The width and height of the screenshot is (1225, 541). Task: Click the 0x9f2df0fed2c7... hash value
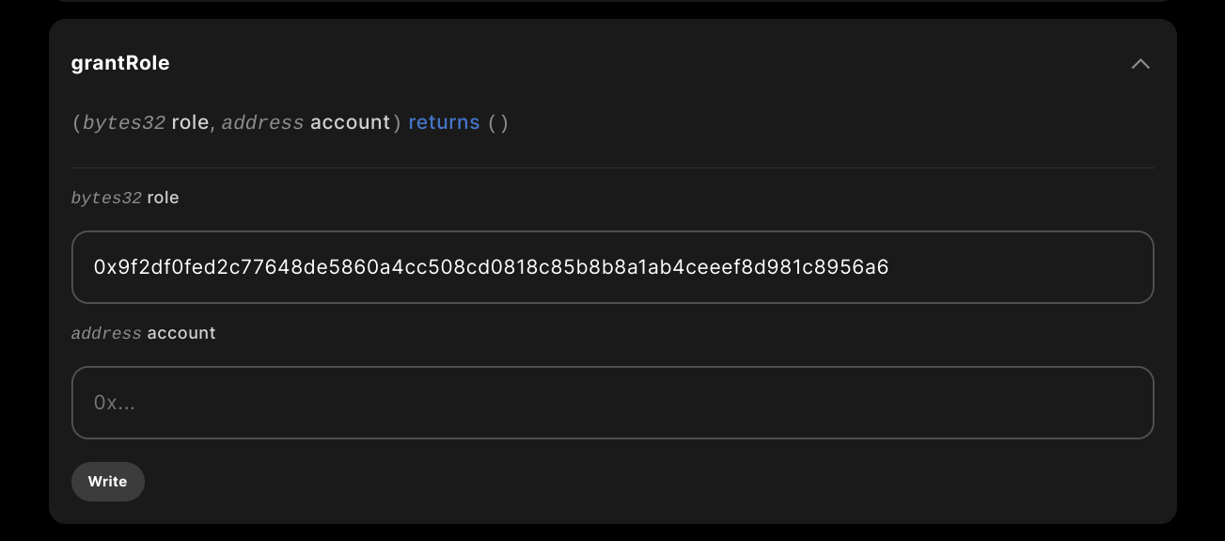coord(491,267)
